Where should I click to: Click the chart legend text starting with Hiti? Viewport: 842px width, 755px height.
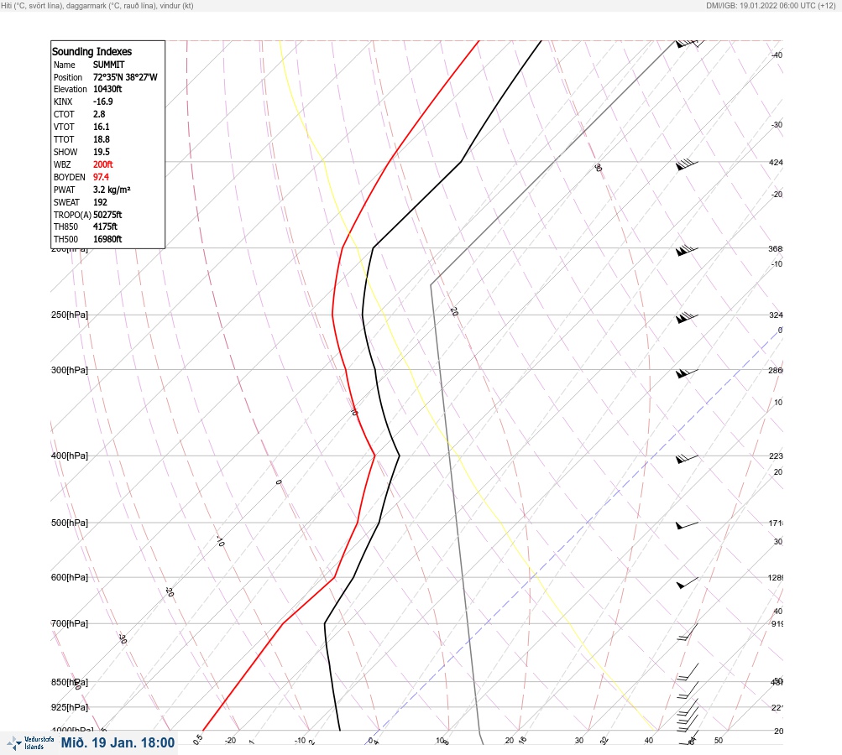coord(97,5)
